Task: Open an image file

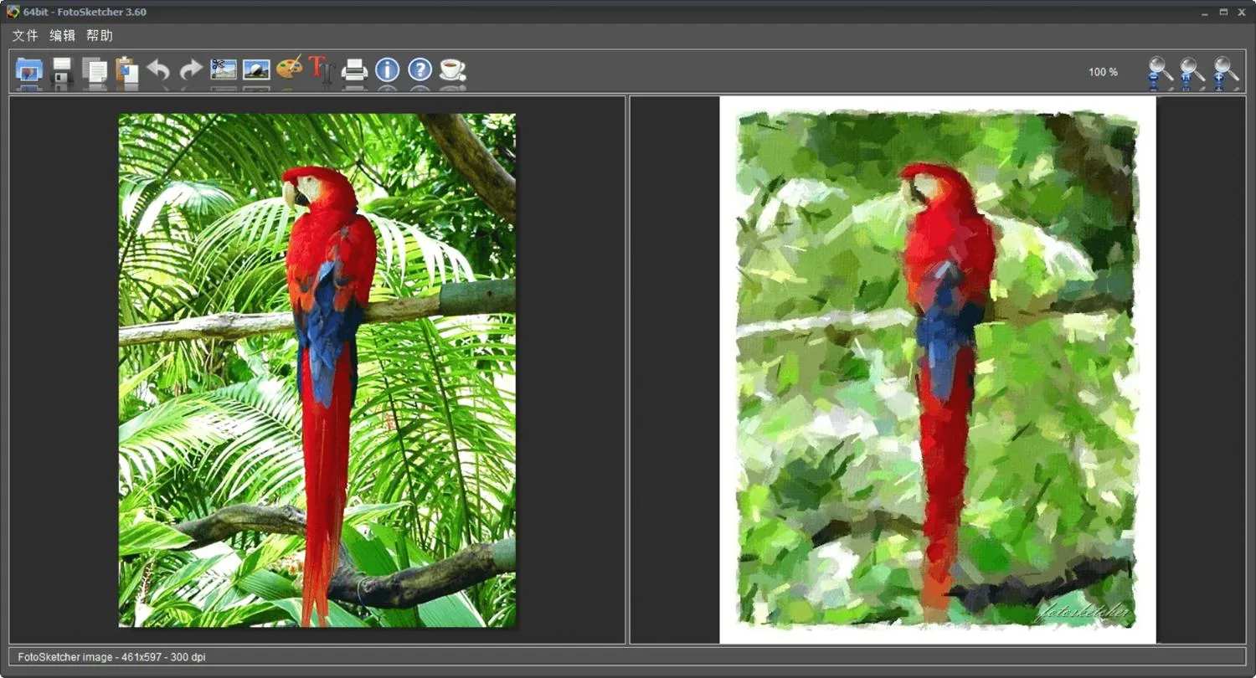Action: (x=28, y=70)
